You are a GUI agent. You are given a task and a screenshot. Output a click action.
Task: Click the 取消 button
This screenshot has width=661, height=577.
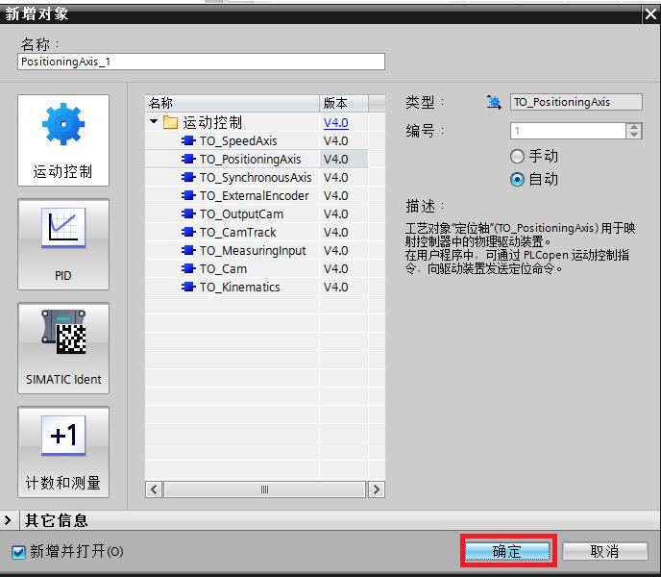click(604, 551)
